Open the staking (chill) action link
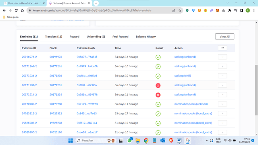 (183, 76)
